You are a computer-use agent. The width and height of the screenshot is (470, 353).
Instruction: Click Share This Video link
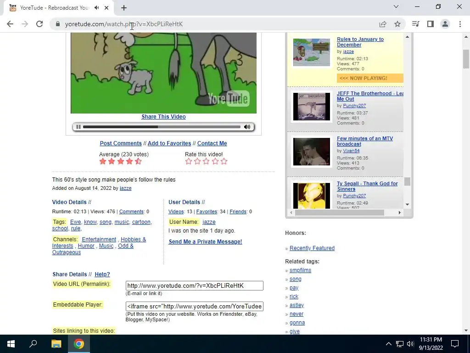pyautogui.click(x=163, y=117)
